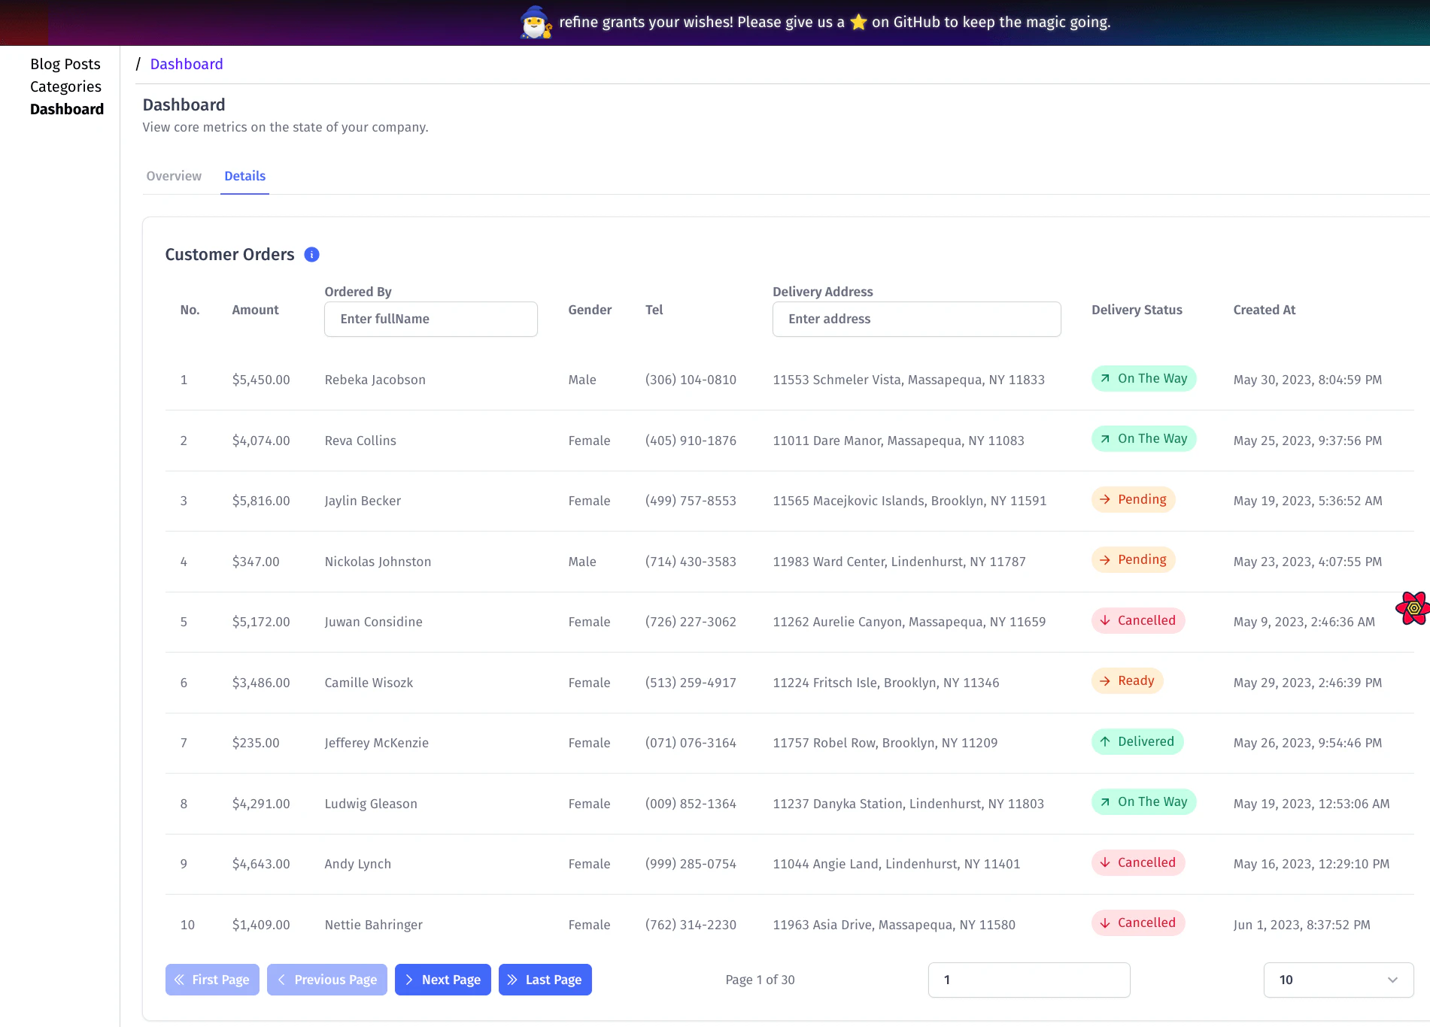Select Categories in the sidebar

click(65, 86)
